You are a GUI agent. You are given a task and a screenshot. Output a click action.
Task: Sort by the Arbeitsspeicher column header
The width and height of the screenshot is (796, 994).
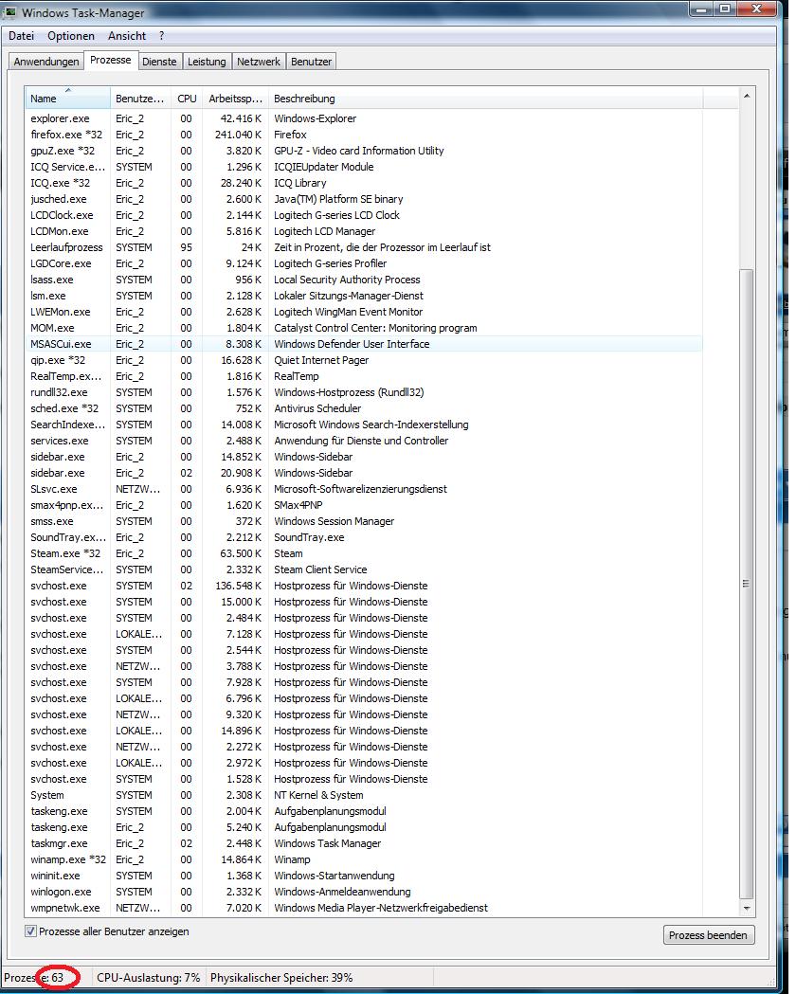[235, 99]
